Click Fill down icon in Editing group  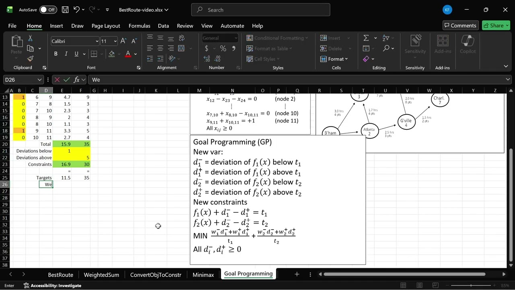point(366,48)
